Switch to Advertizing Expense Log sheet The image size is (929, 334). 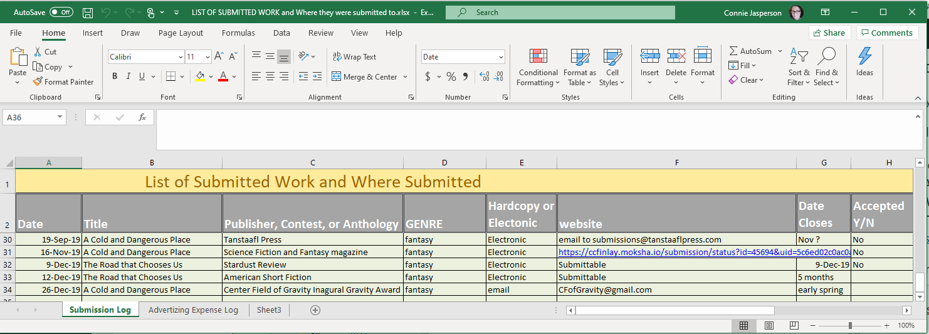click(193, 310)
